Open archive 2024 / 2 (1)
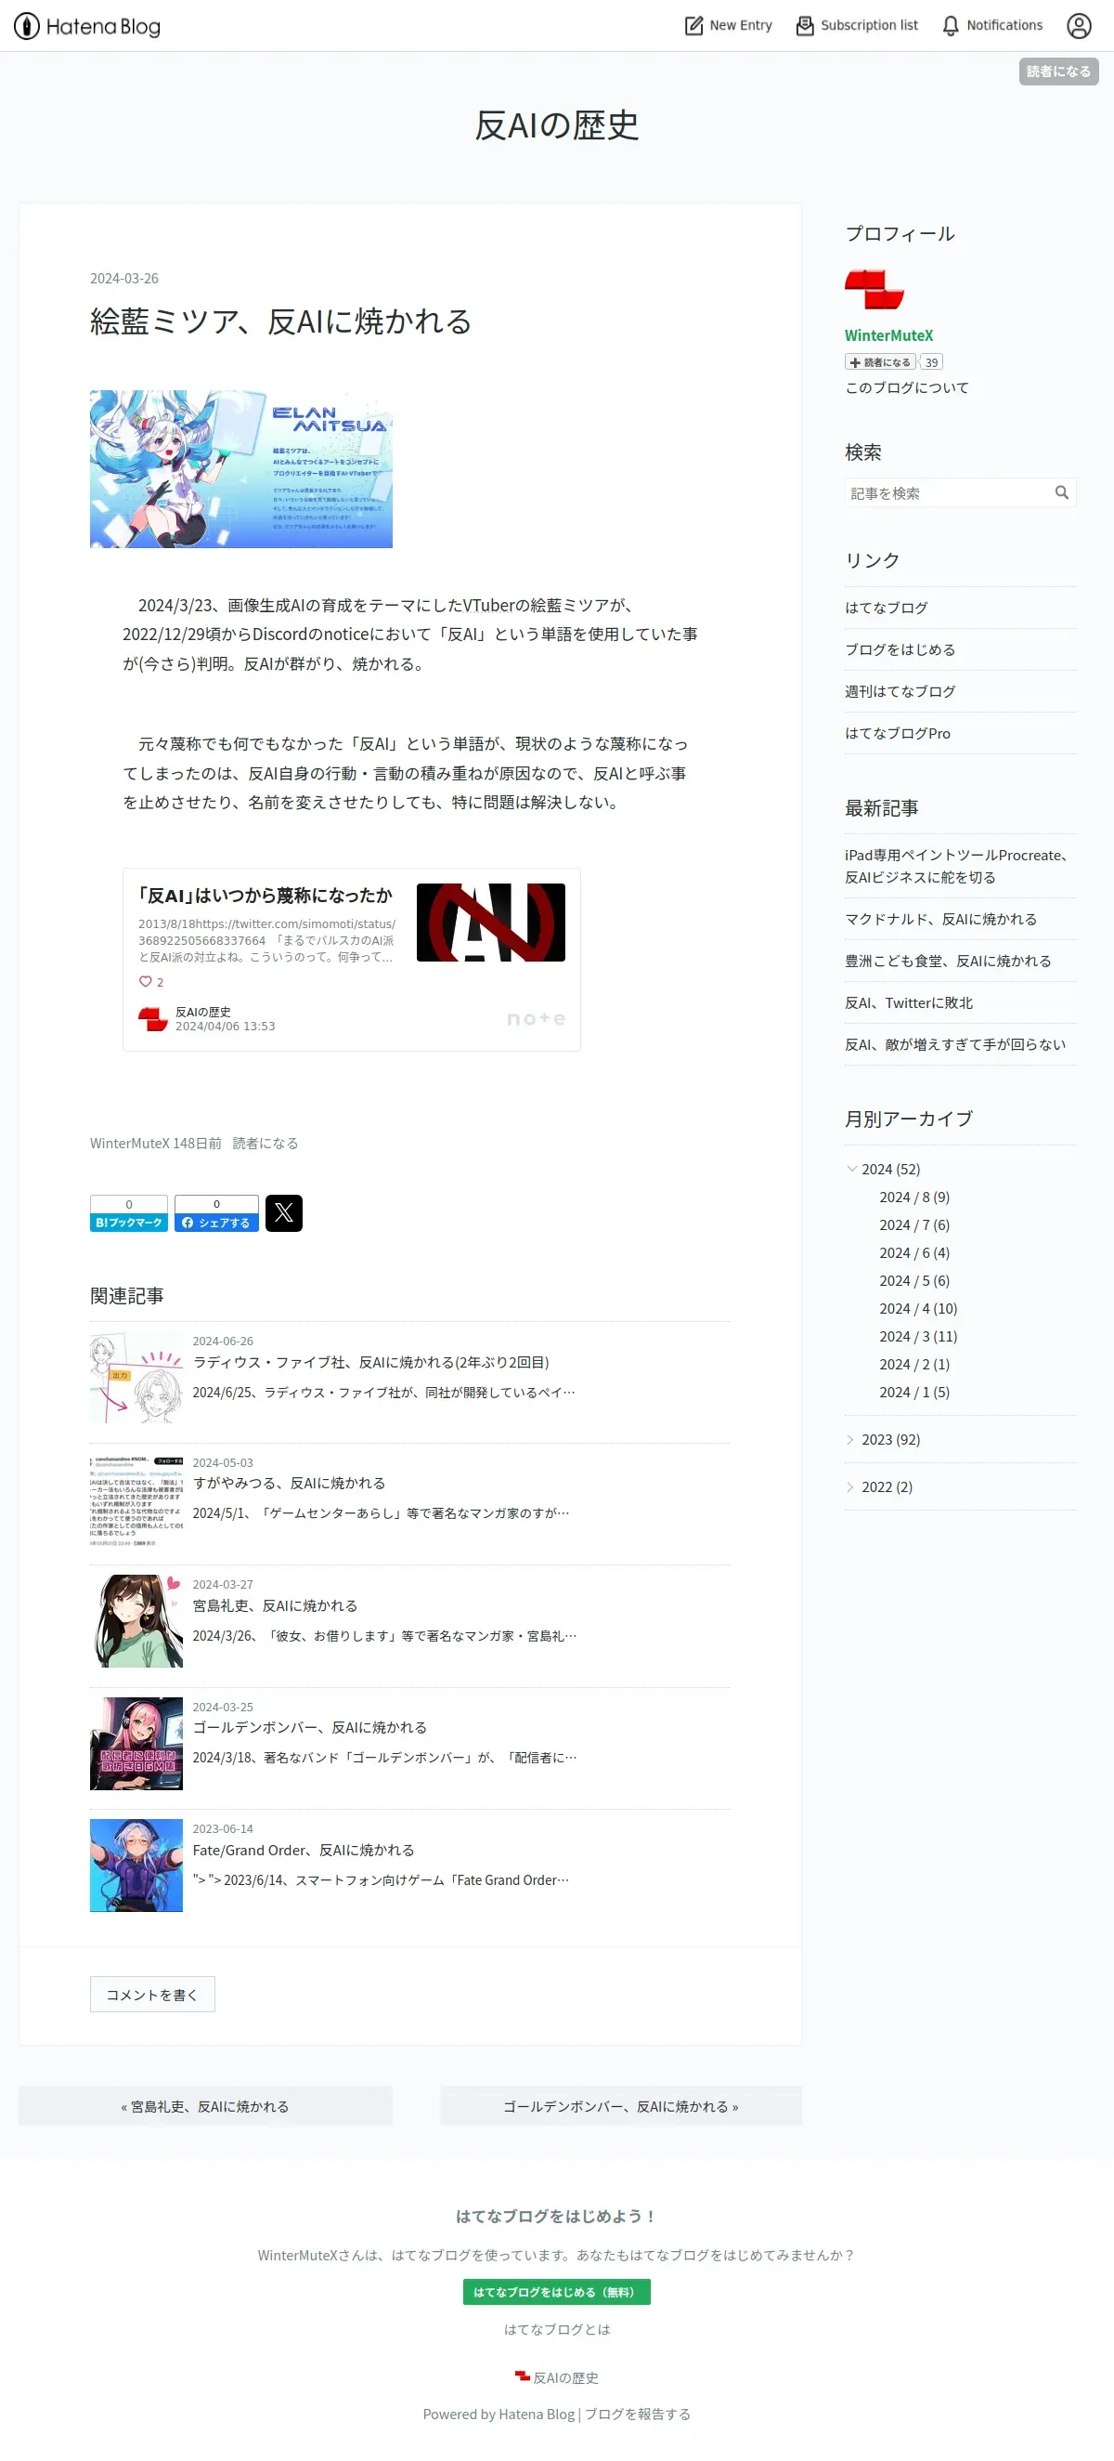This screenshot has width=1114, height=2461. click(913, 1364)
